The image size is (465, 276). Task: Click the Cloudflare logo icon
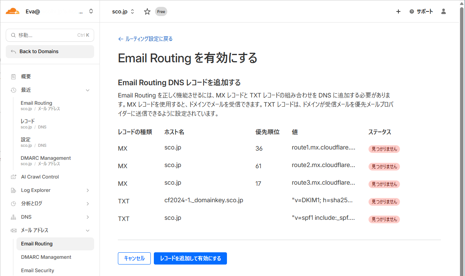(x=13, y=11)
